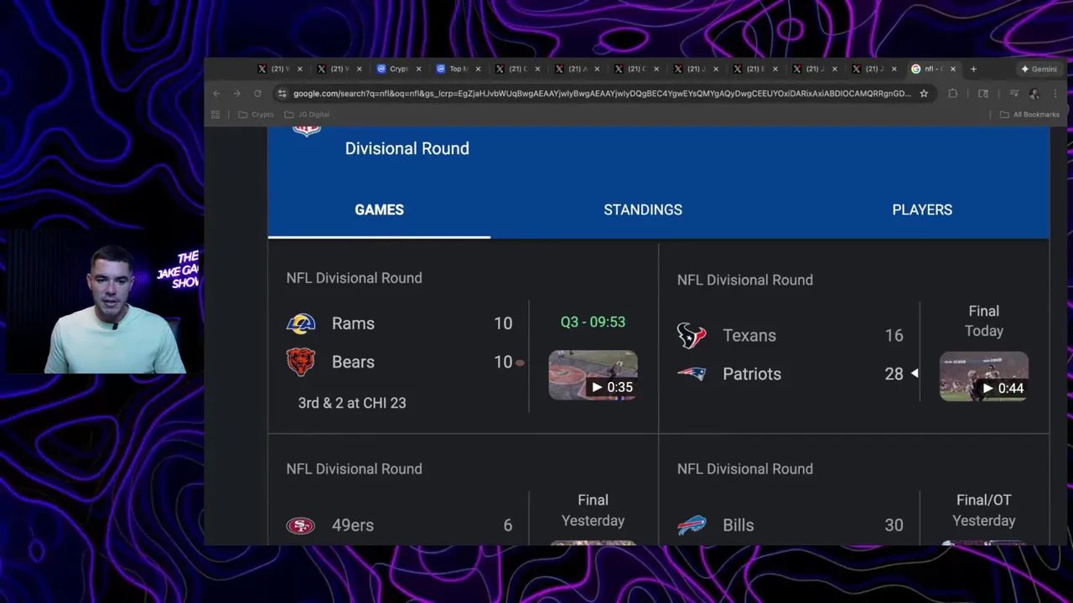Screen dimensions: 1073x603
Task: Play the Rams vs Bears 0:35 highlight
Action: [593, 375]
